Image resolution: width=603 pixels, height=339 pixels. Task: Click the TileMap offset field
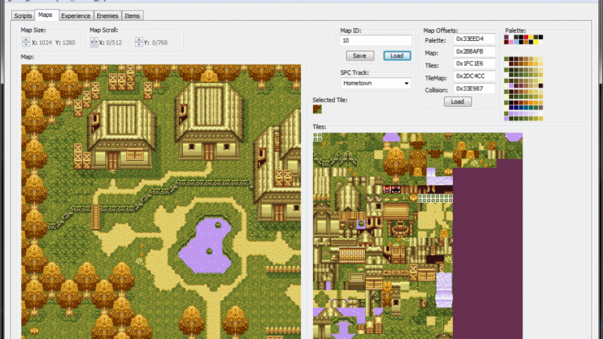point(474,76)
